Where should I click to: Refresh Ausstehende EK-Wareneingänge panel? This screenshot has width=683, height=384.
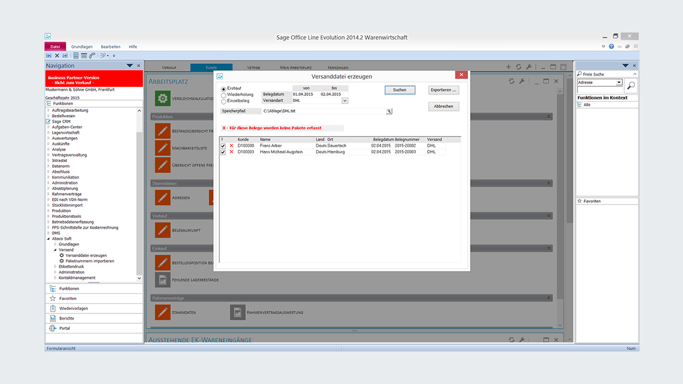pos(511,339)
